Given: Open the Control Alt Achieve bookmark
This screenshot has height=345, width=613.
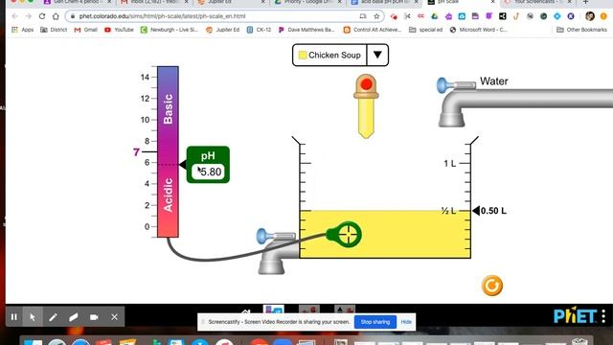Looking at the screenshot, I should tap(373, 30).
